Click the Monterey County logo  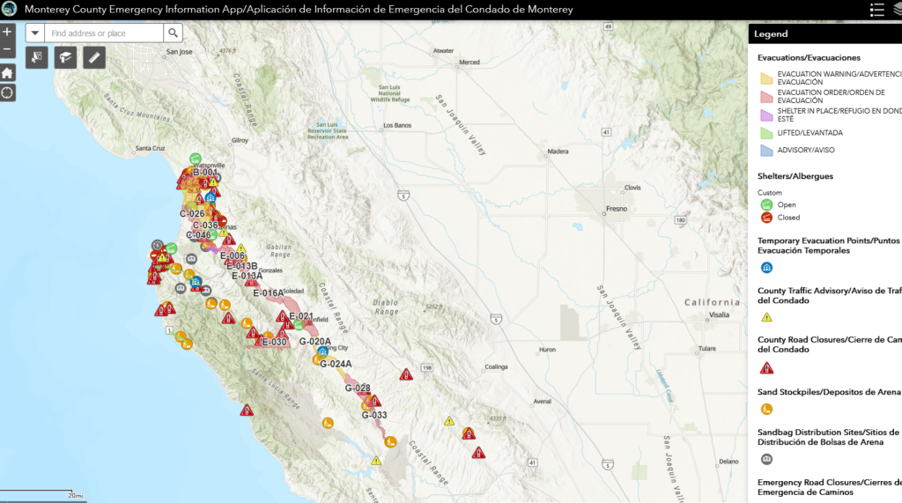tap(9, 9)
